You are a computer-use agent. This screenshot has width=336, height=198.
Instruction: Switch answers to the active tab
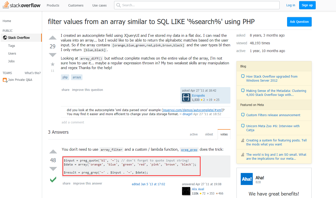tap(194, 134)
